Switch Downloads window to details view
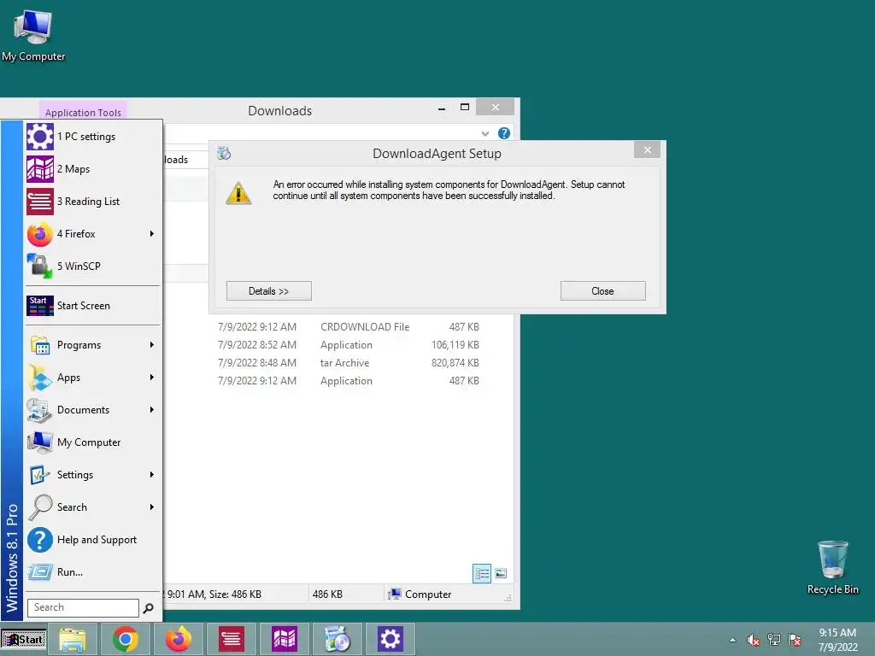The height and width of the screenshot is (656, 875). pyautogui.click(x=482, y=573)
